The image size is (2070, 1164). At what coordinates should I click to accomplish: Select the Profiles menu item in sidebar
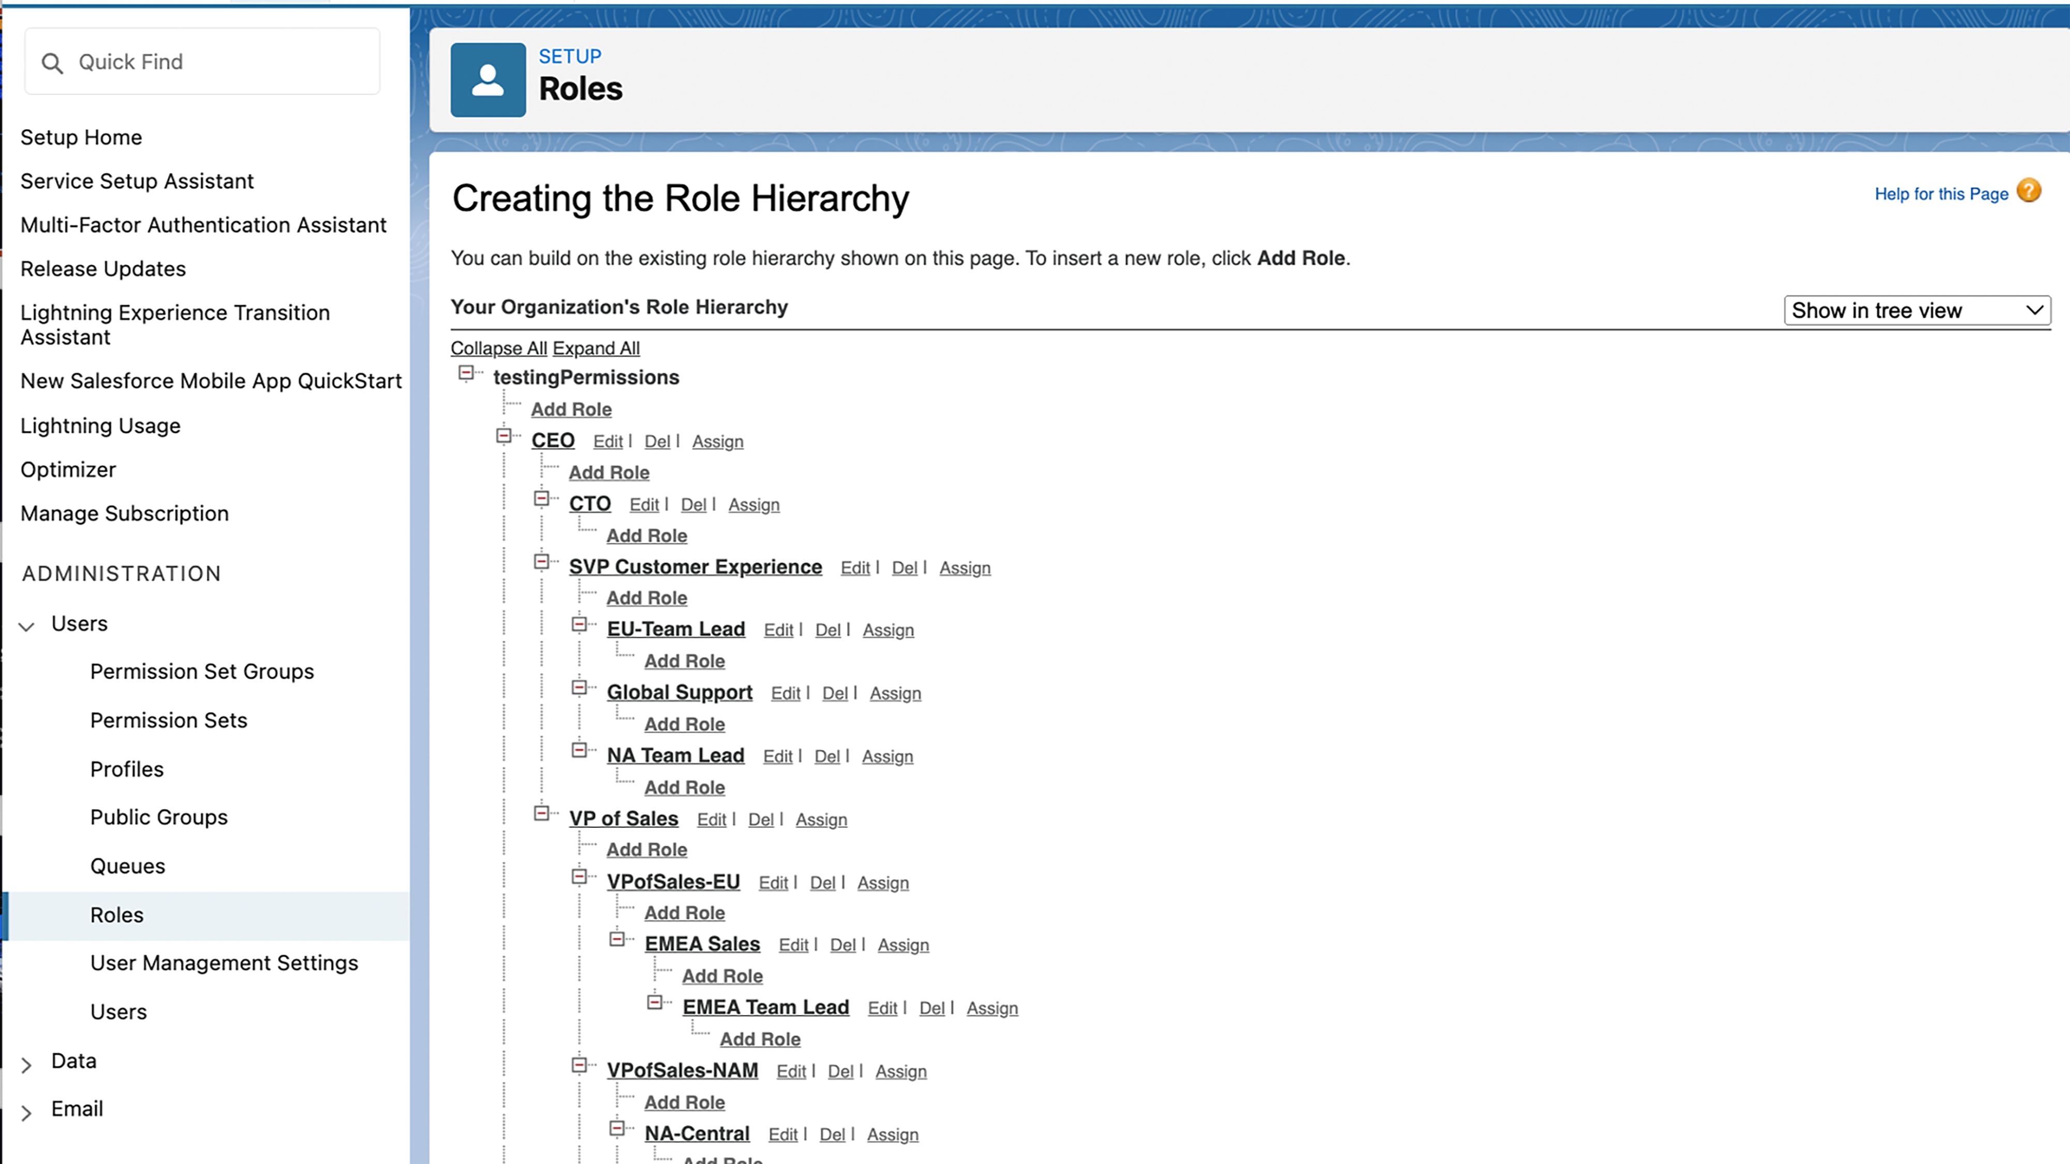point(127,769)
